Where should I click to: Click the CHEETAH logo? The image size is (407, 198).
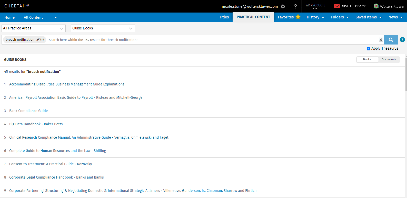(x=17, y=6)
